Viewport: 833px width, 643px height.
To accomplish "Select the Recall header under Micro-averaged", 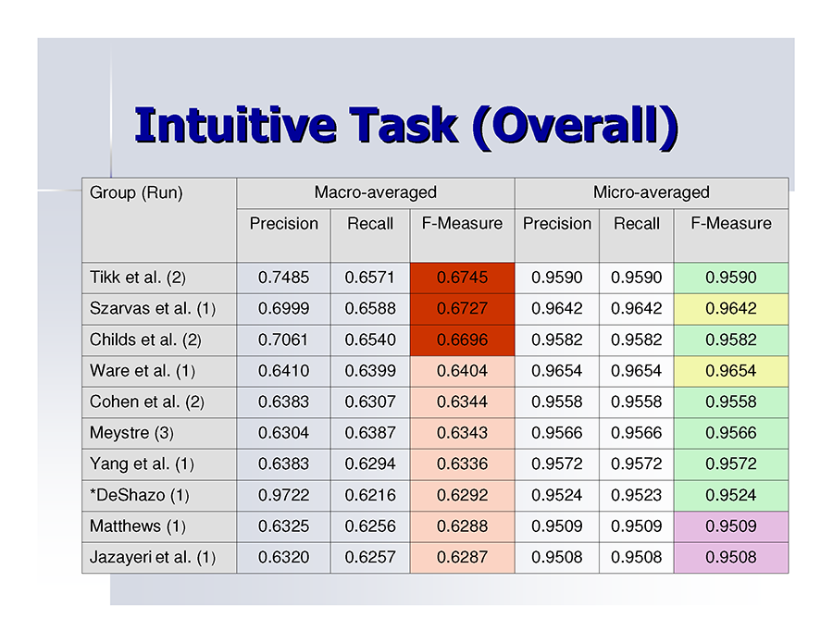I will point(637,235).
